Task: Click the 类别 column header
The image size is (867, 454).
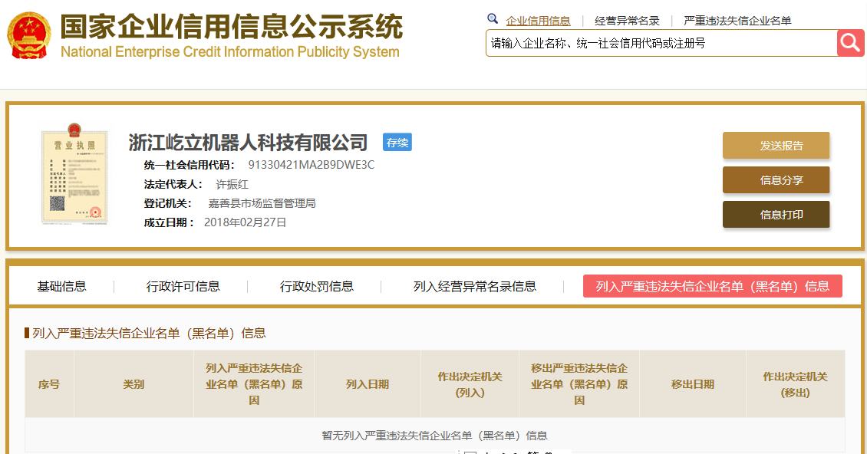Action: pos(134,384)
